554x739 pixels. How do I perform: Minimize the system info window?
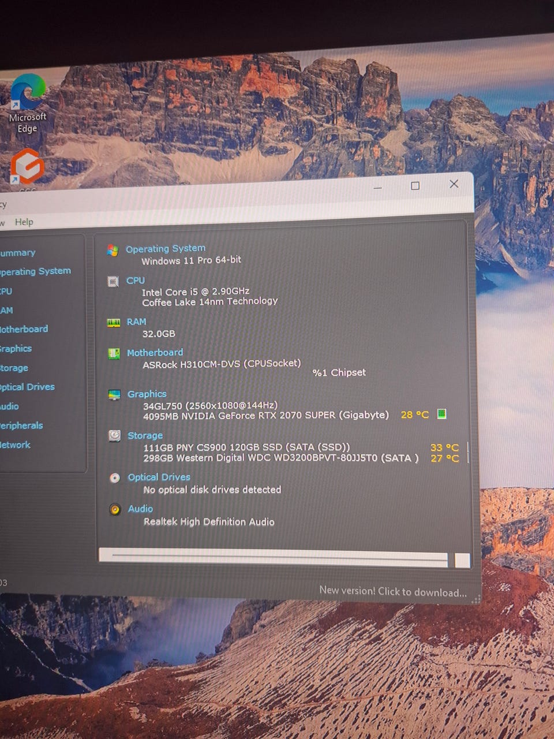(x=377, y=187)
